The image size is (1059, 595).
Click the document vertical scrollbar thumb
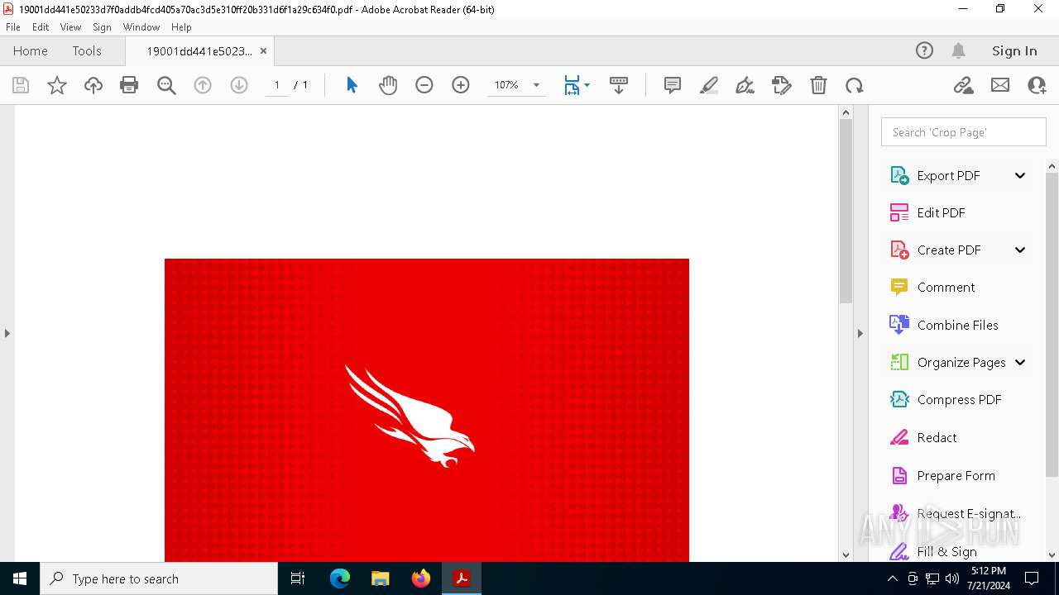846,211
